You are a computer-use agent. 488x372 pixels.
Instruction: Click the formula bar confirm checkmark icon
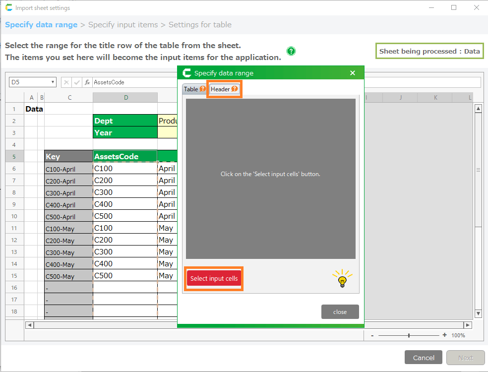tap(77, 82)
